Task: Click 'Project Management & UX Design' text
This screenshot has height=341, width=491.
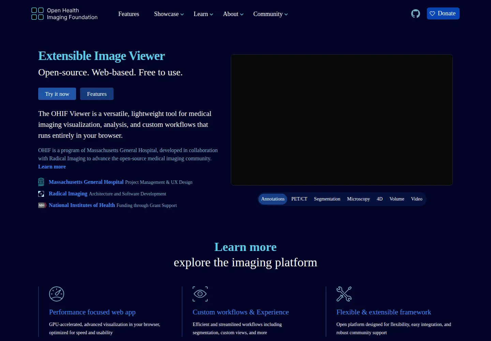Action: 159,182
